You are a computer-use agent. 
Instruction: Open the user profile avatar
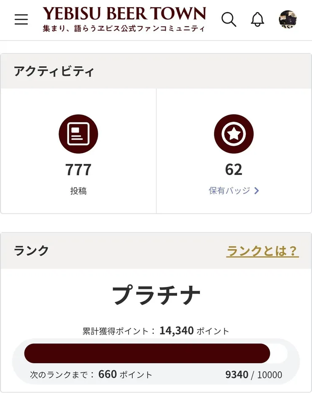[288, 19]
